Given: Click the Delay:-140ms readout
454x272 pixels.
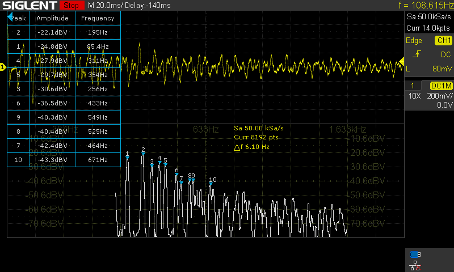Looking at the screenshot, I should (148, 5).
